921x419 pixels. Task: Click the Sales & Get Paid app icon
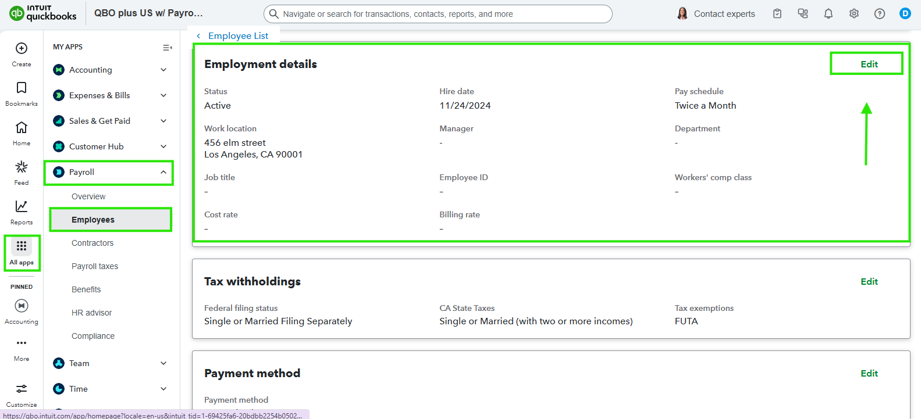(x=59, y=121)
